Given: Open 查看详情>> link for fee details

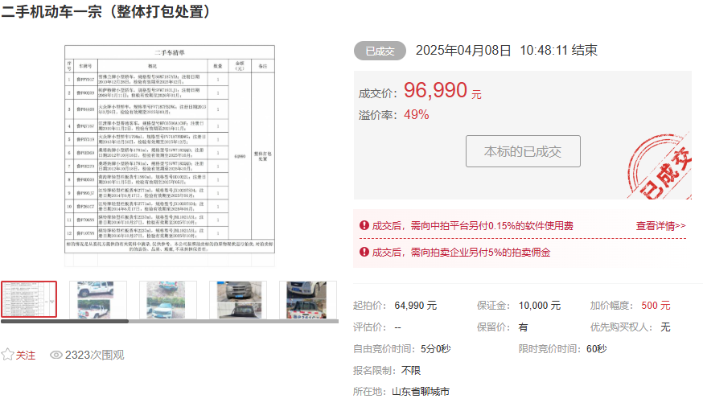Looking at the screenshot, I should [x=660, y=226].
